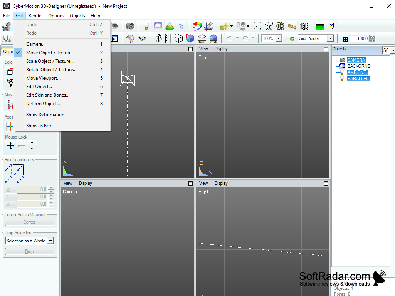Click the pencil and ruler drawing icon
The image size is (395, 296).
209,26
